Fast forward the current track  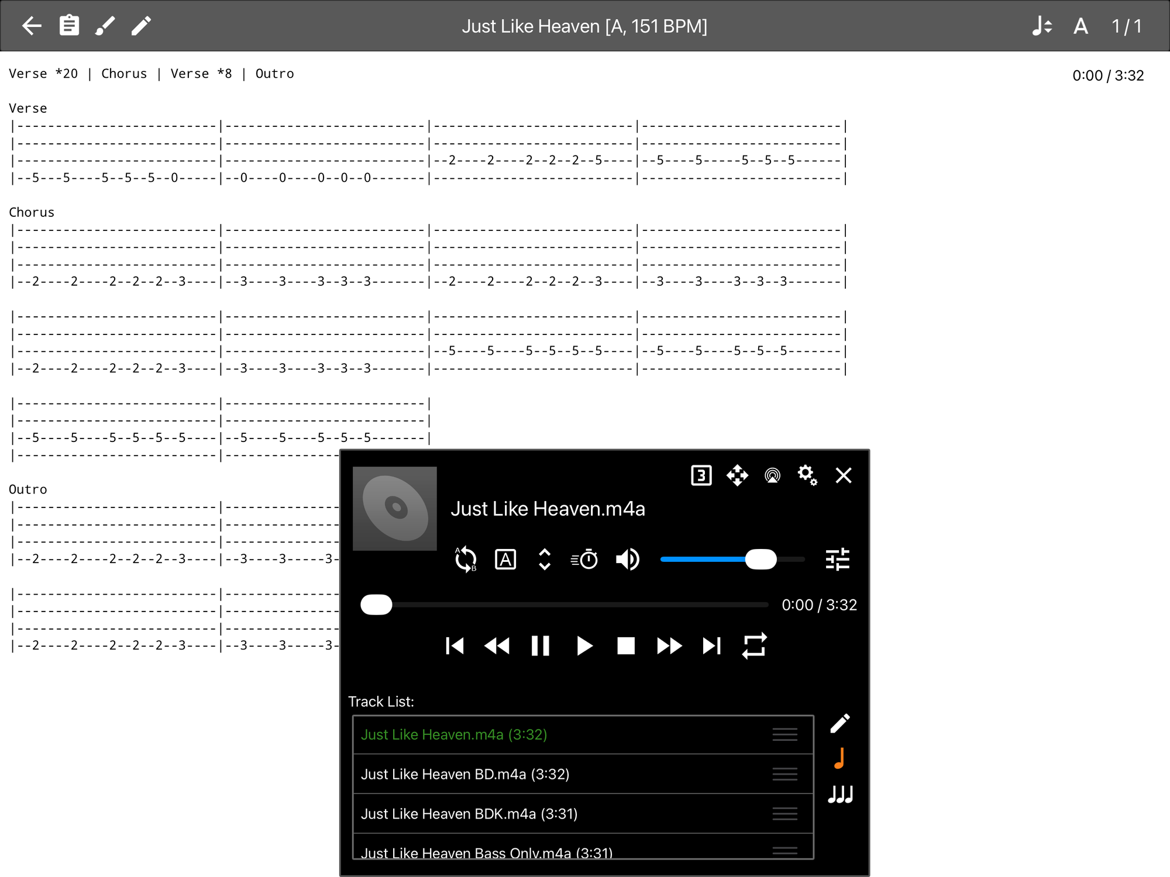click(669, 646)
